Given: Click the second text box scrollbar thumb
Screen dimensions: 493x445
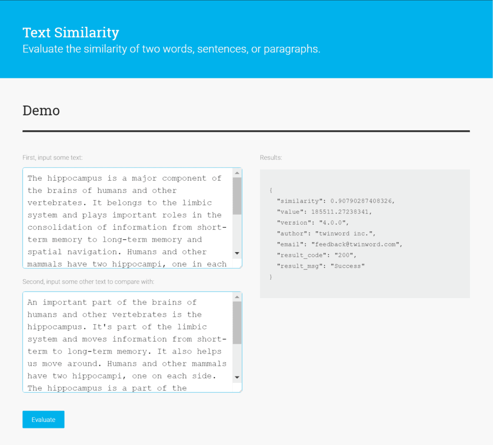Looking at the screenshot, I should tap(237, 322).
